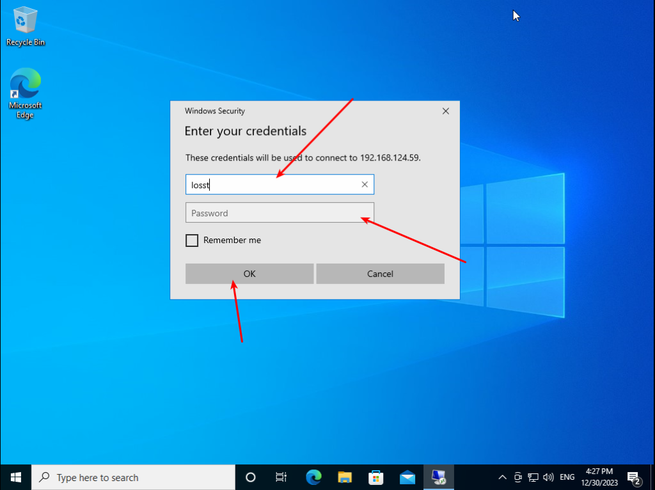Enable the Remember me checkbox

point(192,240)
